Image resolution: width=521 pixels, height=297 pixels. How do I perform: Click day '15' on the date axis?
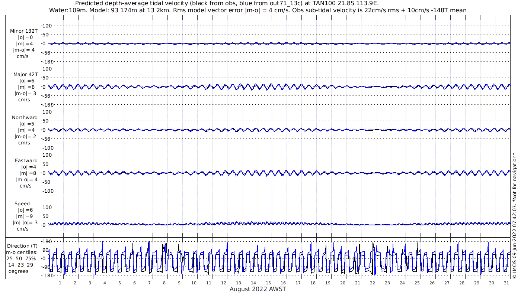click(x=268, y=283)
